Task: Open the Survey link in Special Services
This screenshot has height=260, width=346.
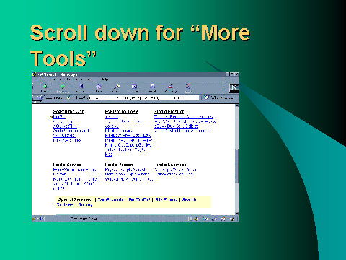Action: pos(85,204)
